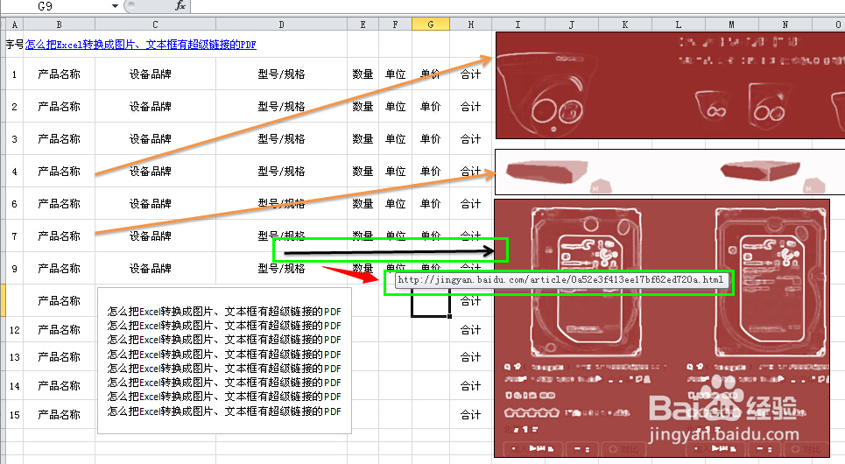The height and width of the screenshot is (464, 845).
Task: Click 合计 cell in row 14
Action: click(471, 386)
